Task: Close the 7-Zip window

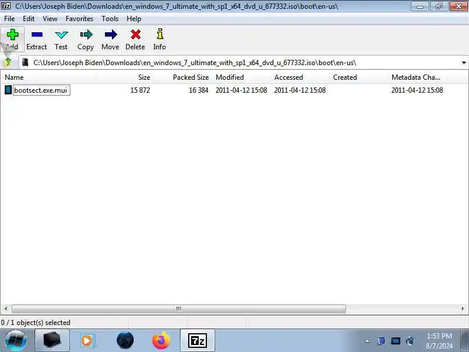Action: point(458,6)
